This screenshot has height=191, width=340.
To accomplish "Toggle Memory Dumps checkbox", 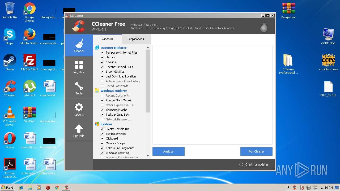I will pos(102,143).
